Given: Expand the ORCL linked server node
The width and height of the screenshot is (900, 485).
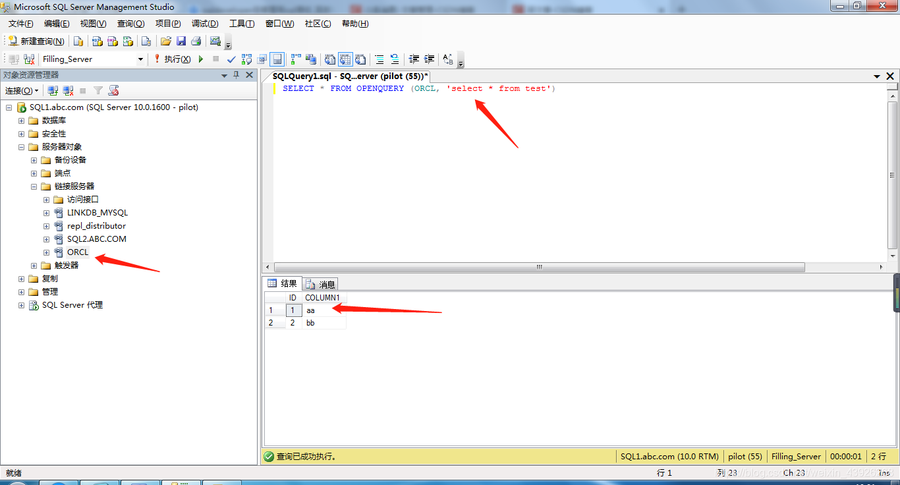Looking at the screenshot, I should pos(47,252).
